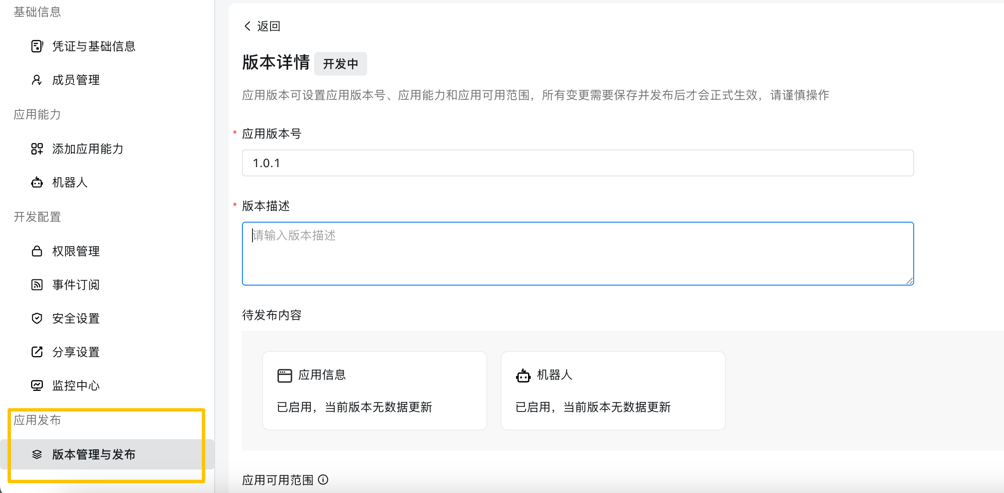Click the permission management lock icon
This screenshot has width=1004, height=493.
[37, 251]
